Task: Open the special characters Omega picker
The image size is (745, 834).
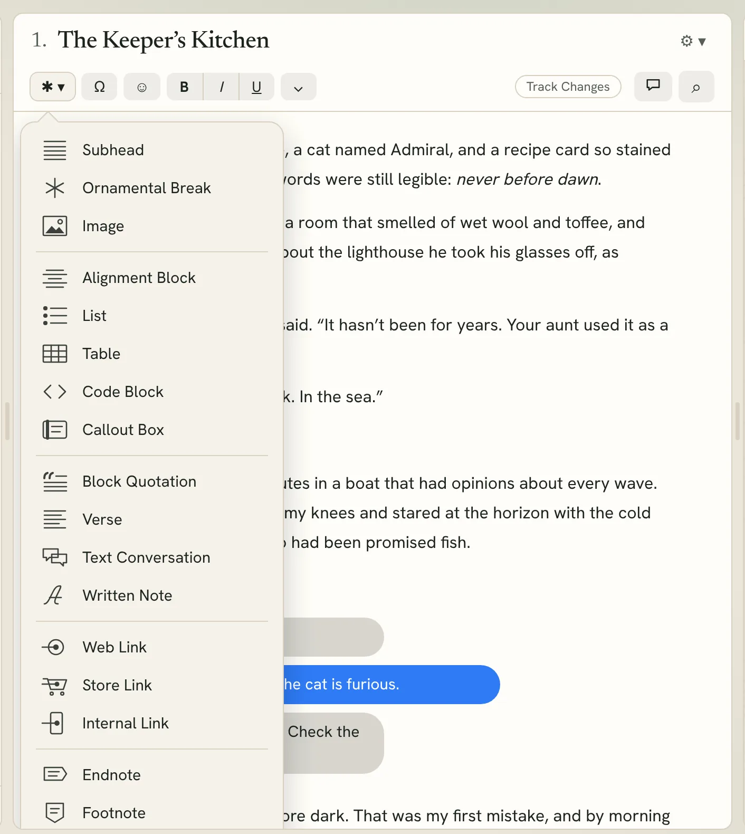Action: click(99, 87)
